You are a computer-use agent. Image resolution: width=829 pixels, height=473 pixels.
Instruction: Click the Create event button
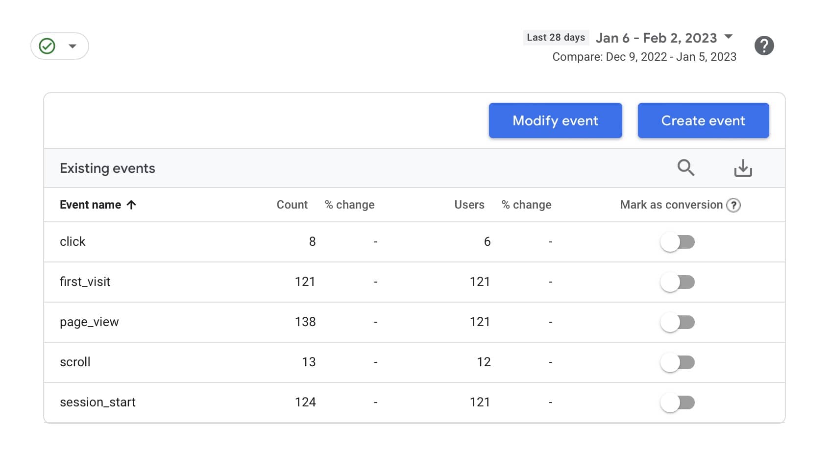point(703,120)
